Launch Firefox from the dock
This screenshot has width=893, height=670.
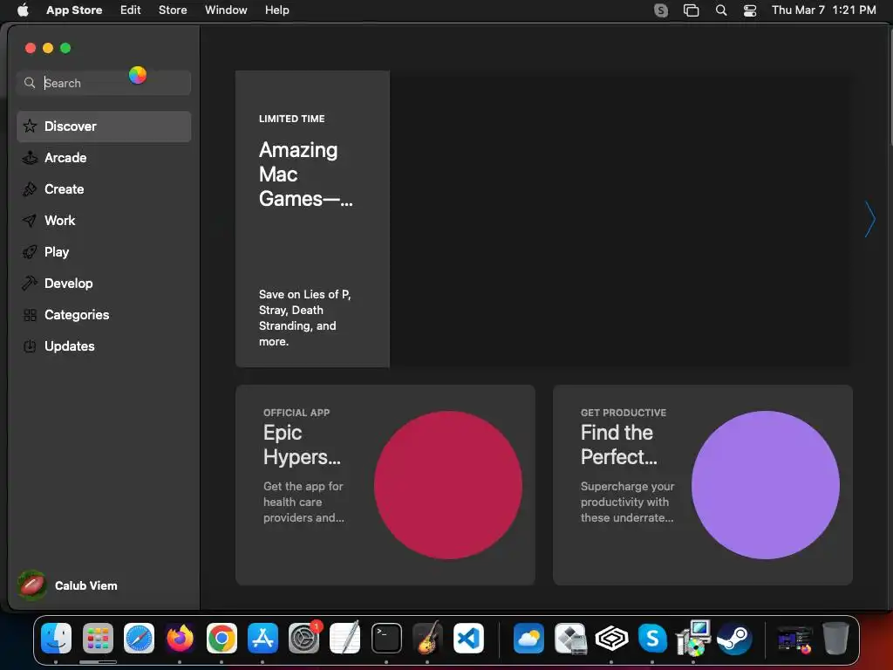click(x=180, y=638)
